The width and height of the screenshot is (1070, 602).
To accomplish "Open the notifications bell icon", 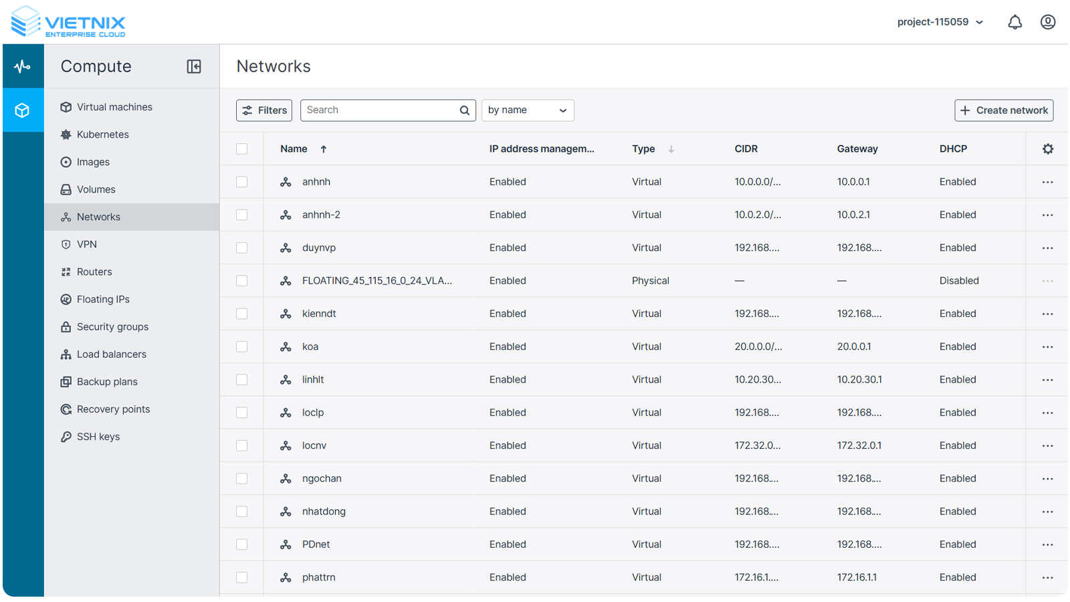I will pos(1014,22).
